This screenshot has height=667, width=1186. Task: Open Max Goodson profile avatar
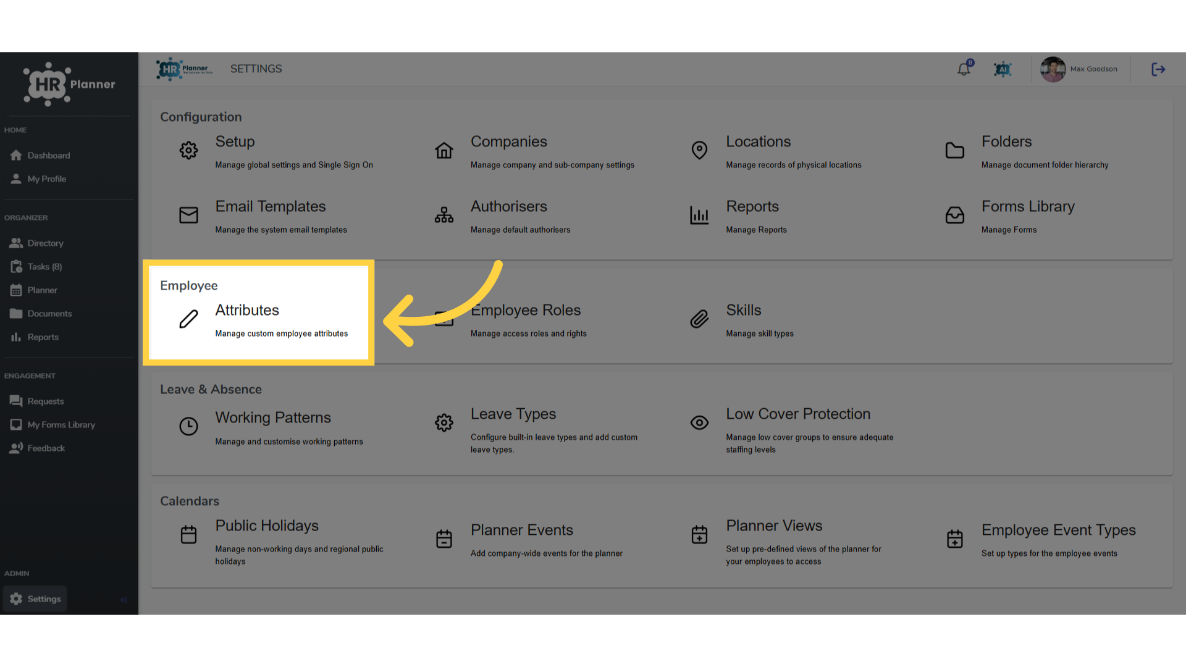click(1053, 69)
